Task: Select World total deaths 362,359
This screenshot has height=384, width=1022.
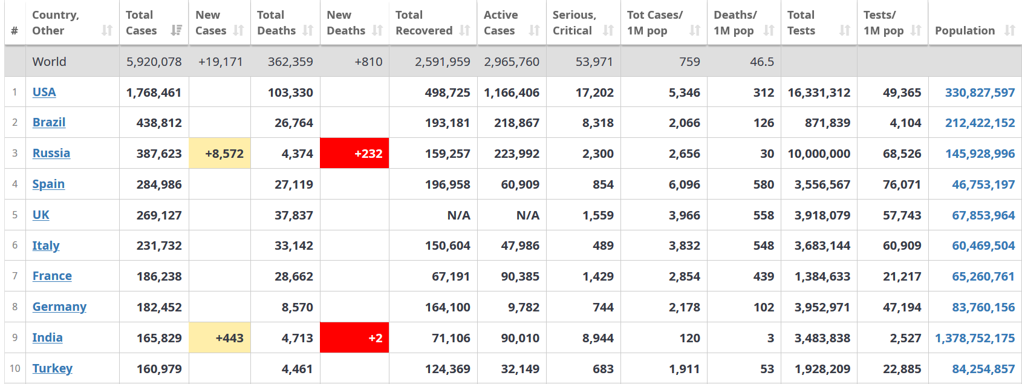Action: [290, 62]
